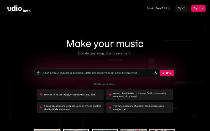This screenshot has width=210, height=131.
Task: Select autobiography of a dollar bill prompt
Action: pyautogui.click(x=139, y=108)
